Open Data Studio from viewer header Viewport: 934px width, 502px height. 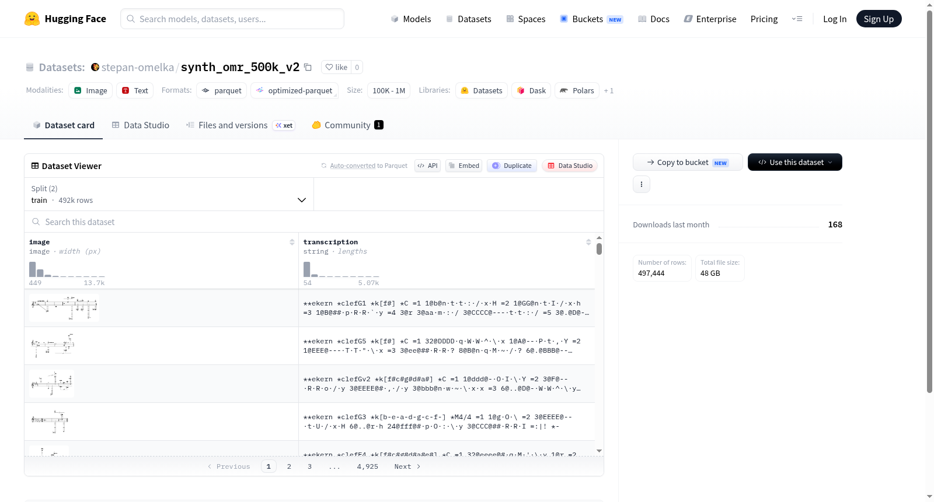click(x=570, y=166)
